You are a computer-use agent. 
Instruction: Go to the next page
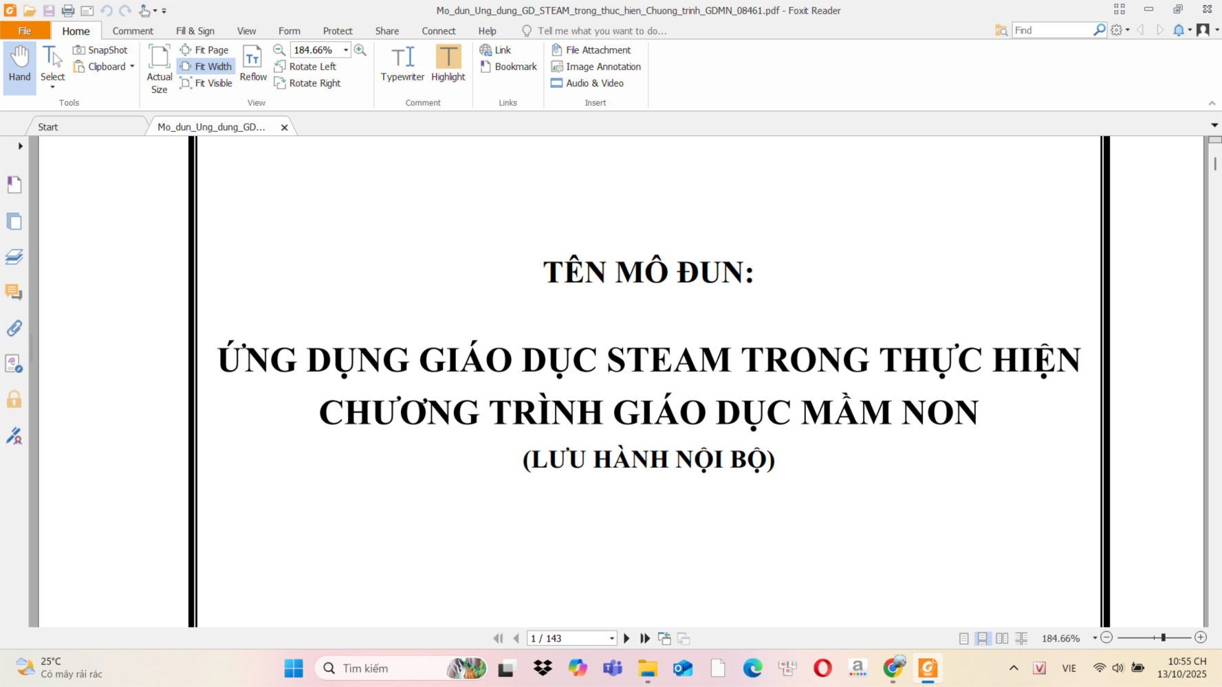626,638
